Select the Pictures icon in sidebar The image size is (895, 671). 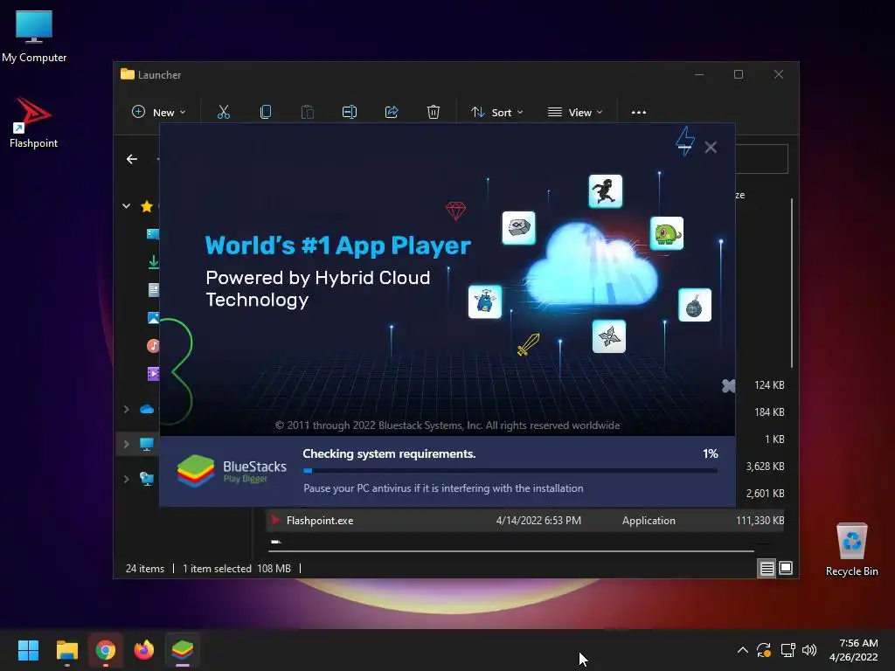153,318
